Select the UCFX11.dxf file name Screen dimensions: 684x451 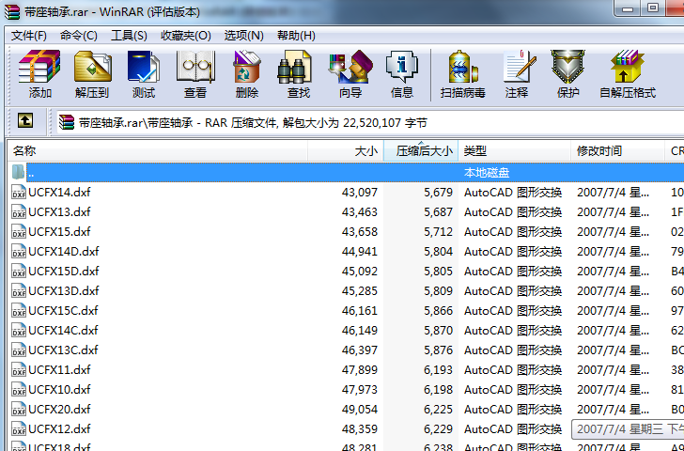pyautogui.click(x=60, y=369)
